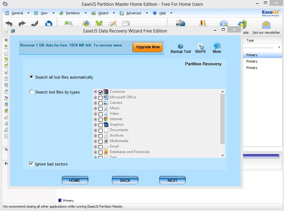Click the Redo arrow in main toolbar

coord(22,24)
